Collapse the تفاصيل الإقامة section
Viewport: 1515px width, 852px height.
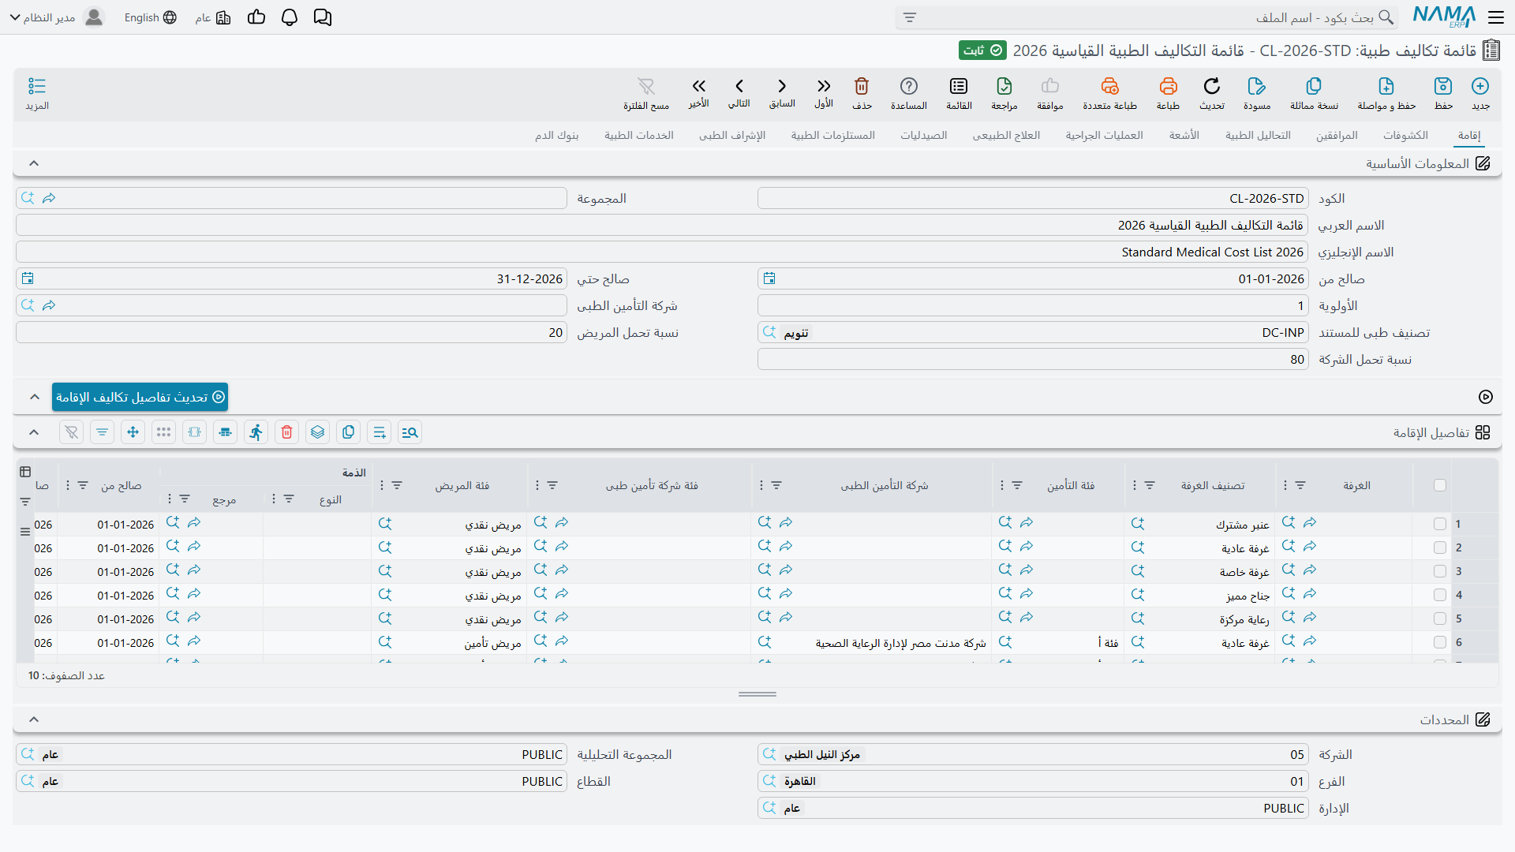[34, 432]
